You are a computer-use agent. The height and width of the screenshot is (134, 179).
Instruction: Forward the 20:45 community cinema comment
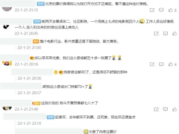point(156,33)
